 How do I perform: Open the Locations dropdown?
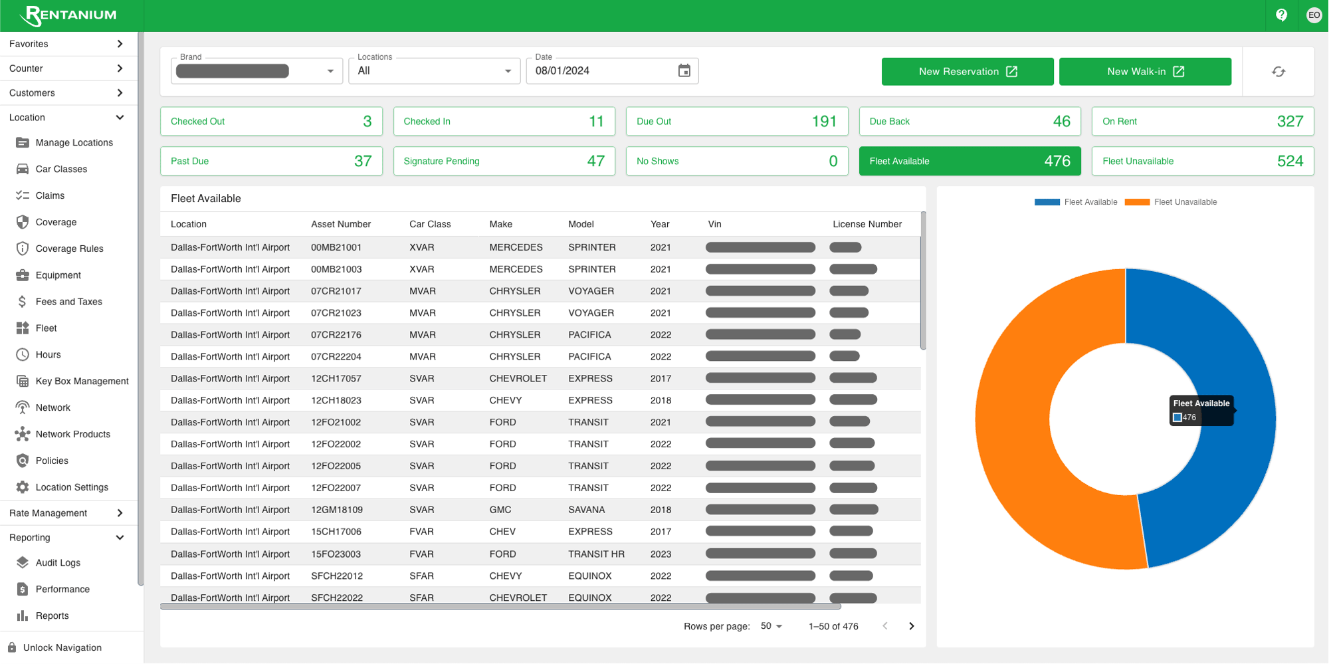pos(434,70)
